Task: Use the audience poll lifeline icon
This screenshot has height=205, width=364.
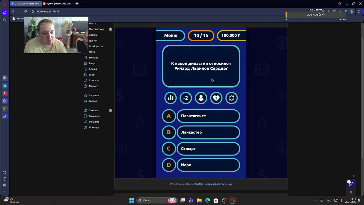Action: 171,98
